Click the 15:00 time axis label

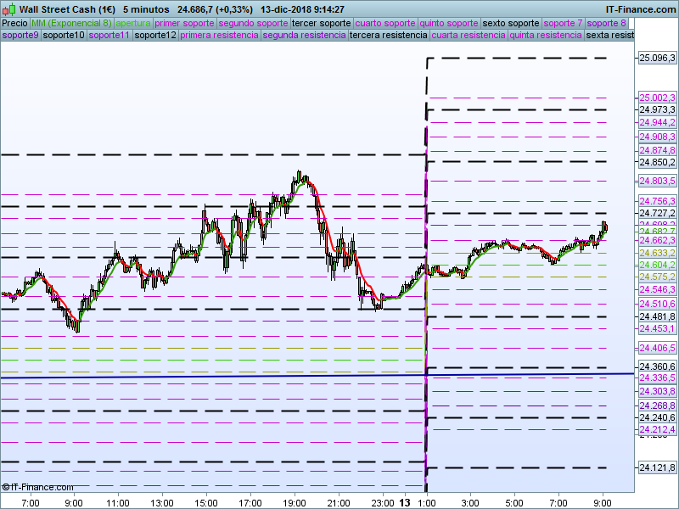click(x=206, y=503)
